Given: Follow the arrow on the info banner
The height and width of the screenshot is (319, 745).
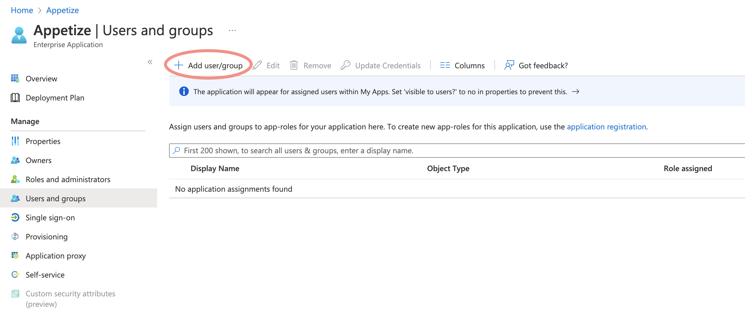Looking at the screenshot, I should [x=576, y=92].
